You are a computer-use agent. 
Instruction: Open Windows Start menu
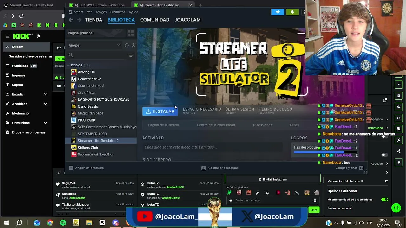point(6,223)
